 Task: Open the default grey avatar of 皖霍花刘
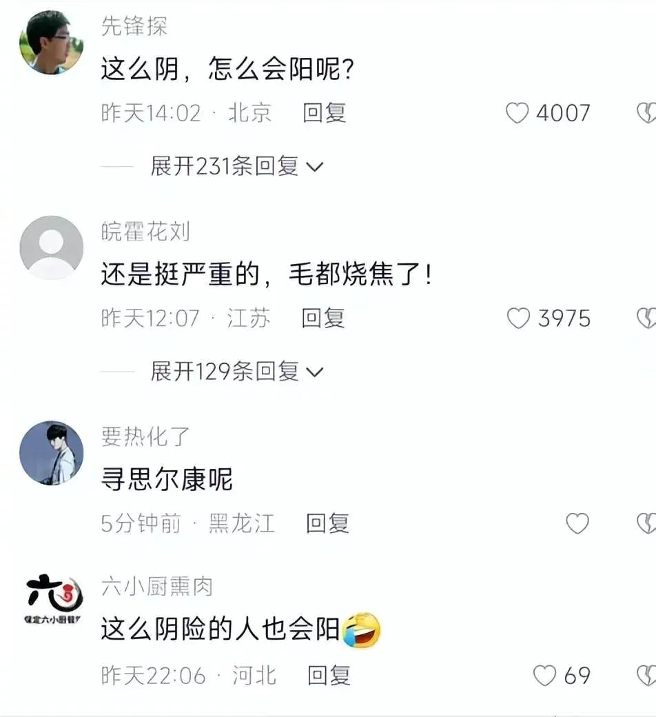(51, 248)
